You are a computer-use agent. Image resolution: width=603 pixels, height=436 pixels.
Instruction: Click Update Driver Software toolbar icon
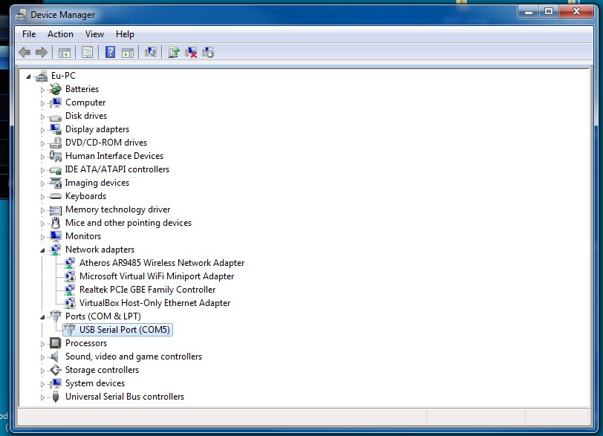[x=174, y=52]
